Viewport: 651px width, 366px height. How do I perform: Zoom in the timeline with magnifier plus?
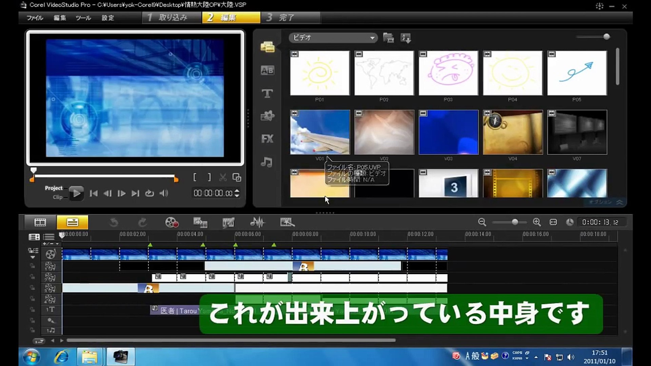coord(537,222)
